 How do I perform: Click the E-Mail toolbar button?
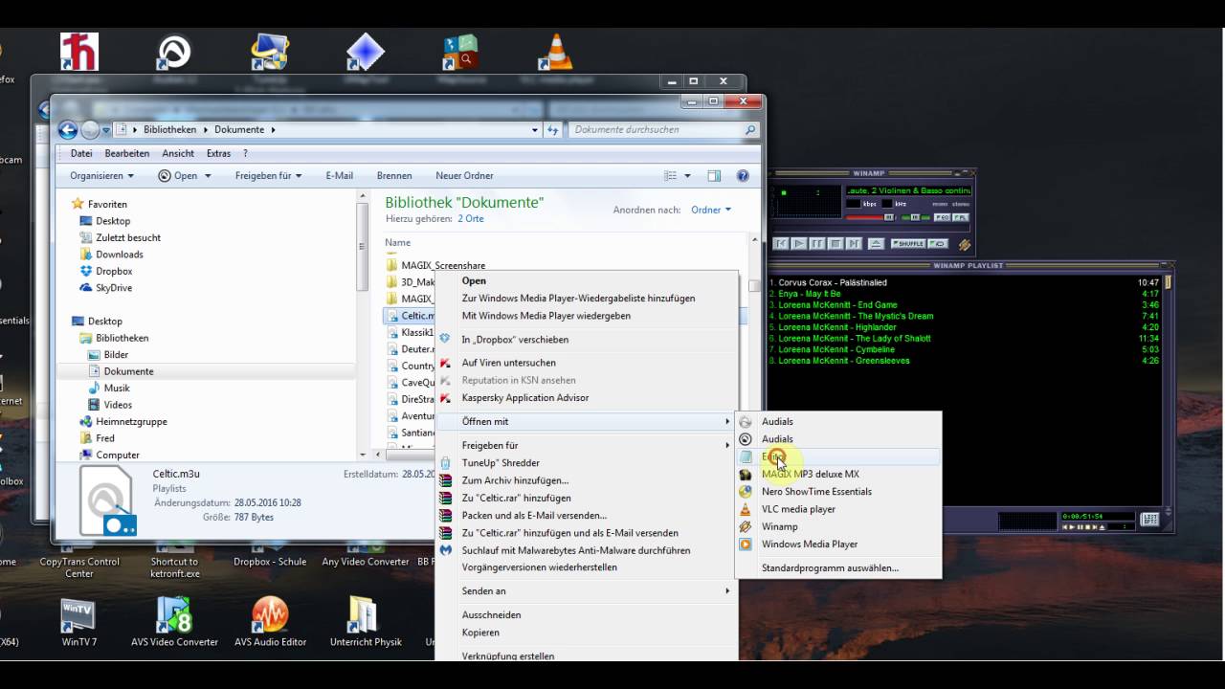(339, 176)
